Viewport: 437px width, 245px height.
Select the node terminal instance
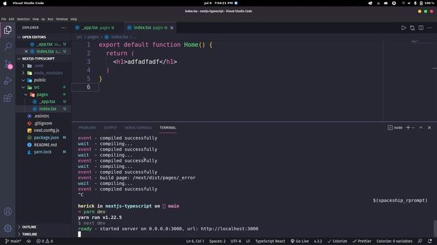click(x=395, y=128)
